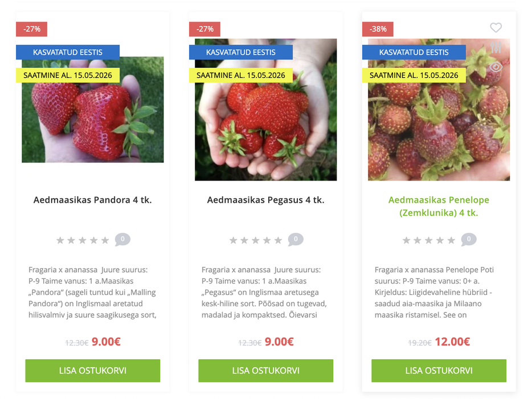The width and height of the screenshot is (524, 399).
Task: Click star rating under Penelope product
Action: click(x=429, y=240)
